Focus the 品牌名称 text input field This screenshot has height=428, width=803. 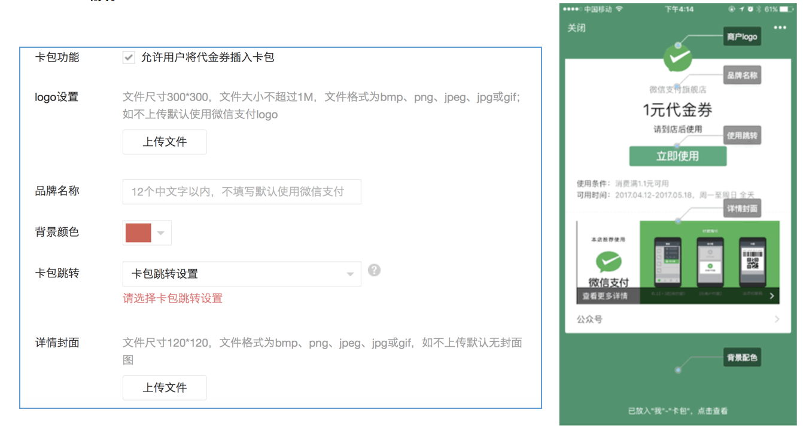tap(241, 192)
